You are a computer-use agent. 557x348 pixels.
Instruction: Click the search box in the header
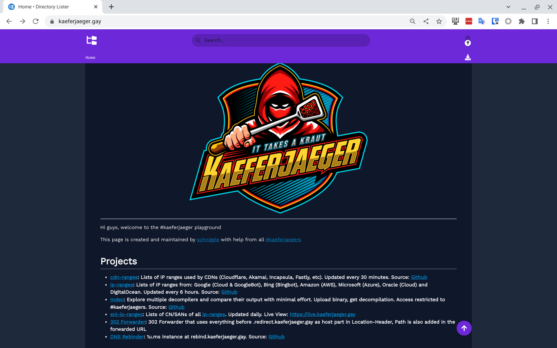(281, 40)
